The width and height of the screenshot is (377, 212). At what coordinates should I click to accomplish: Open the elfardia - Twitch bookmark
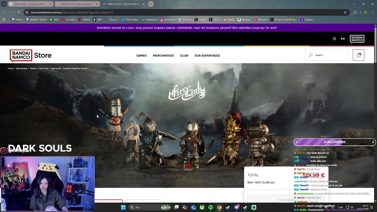(x=36, y=20)
